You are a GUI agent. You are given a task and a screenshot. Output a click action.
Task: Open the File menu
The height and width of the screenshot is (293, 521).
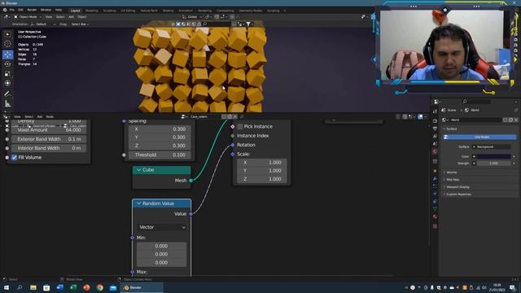tap(11, 10)
